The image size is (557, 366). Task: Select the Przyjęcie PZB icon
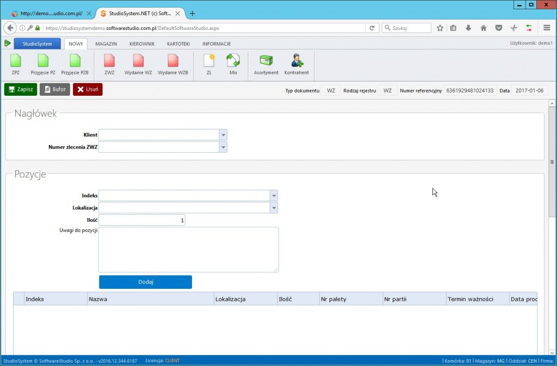pyautogui.click(x=75, y=60)
